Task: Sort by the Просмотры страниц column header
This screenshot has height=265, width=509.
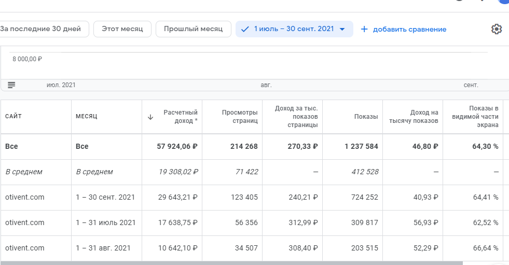Action: (240, 117)
